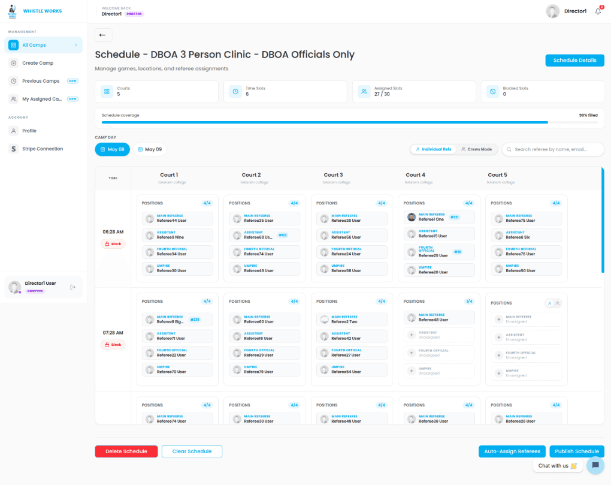The height and width of the screenshot is (485, 611).
Task: Expand the All Camps chevron
Action: pyautogui.click(x=76, y=45)
